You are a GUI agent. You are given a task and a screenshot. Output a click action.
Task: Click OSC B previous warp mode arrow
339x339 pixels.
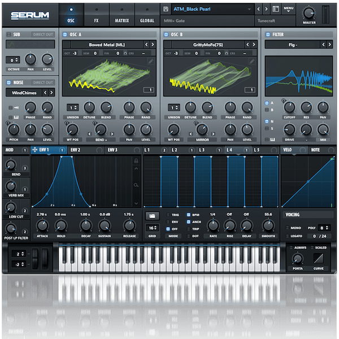pyautogui.click(x=191, y=134)
